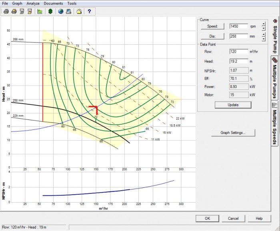Screen dimensions: 280x231
Task: Click the Dia: button
Action: click(x=212, y=36)
